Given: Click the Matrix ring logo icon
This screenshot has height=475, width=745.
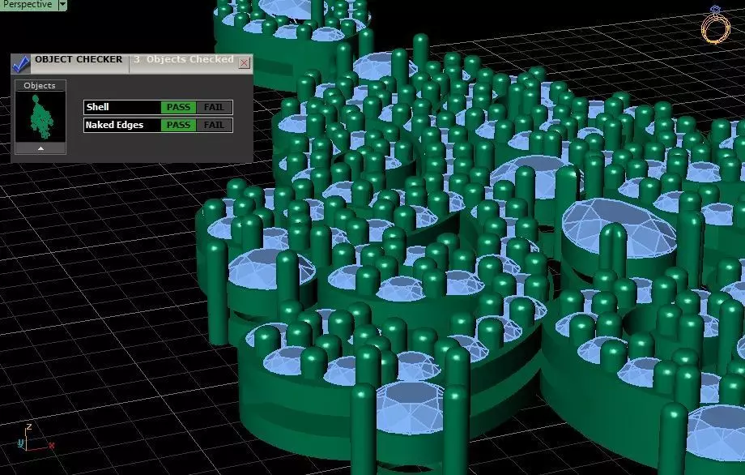Looking at the screenshot, I should [715, 25].
